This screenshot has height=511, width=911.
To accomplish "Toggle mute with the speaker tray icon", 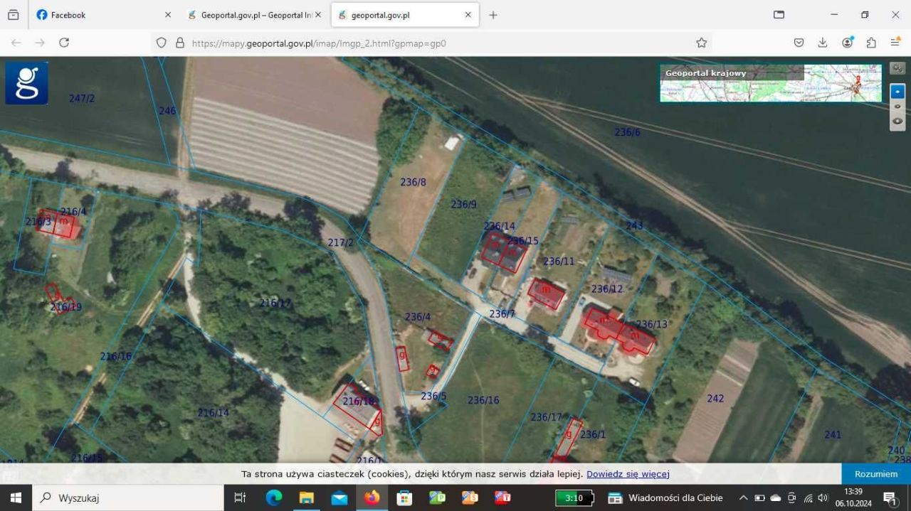I will tap(823, 497).
